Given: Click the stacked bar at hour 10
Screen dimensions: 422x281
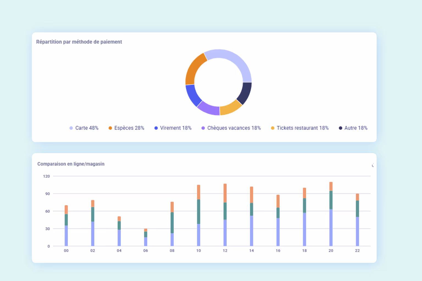Looking at the screenshot, I should [x=199, y=215].
